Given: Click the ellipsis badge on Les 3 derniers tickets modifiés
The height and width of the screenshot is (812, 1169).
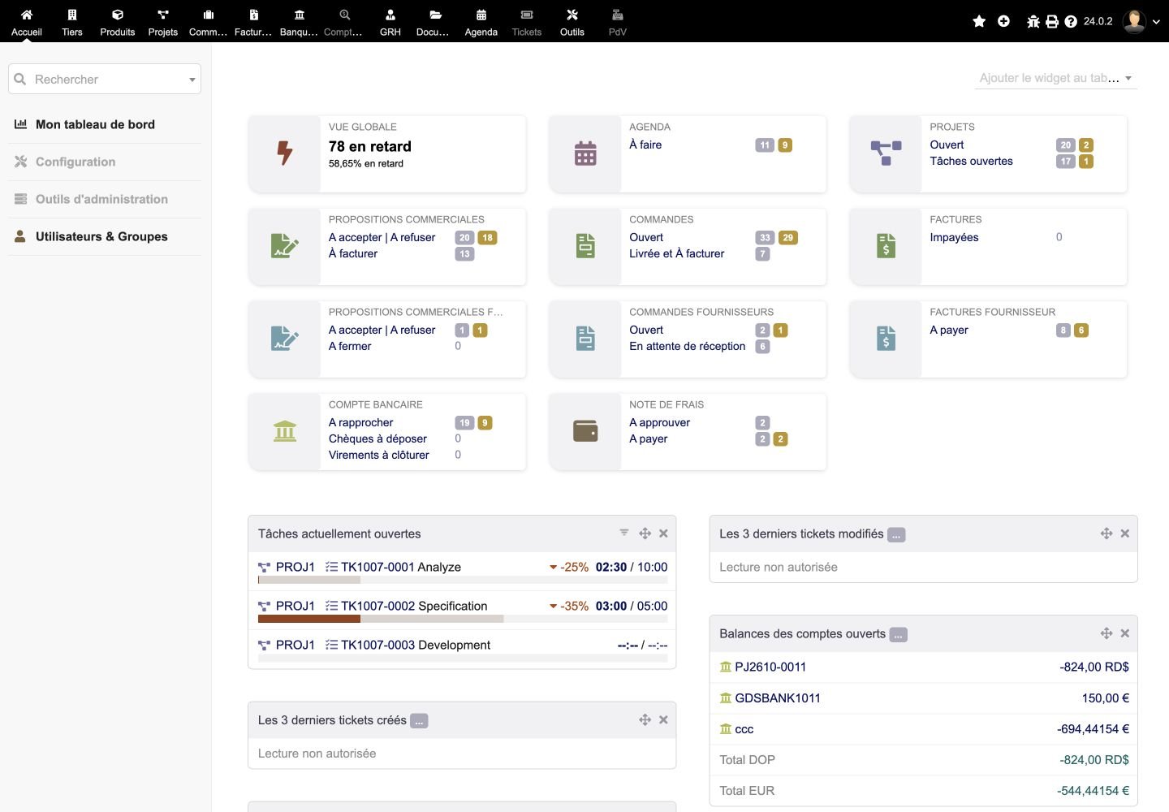Looking at the screenshot, I should click(896, 534).
